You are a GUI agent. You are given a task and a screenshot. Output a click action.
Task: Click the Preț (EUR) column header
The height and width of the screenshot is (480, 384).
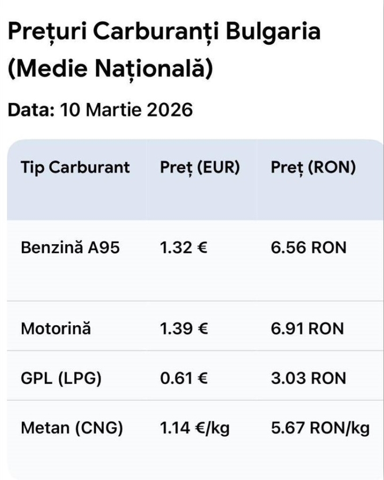200,167
